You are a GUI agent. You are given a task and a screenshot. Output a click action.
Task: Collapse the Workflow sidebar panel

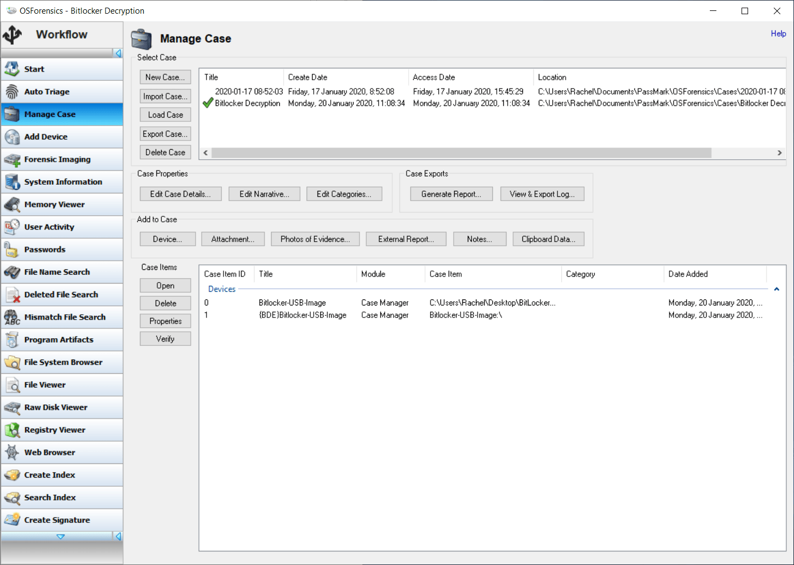[118, 53]
